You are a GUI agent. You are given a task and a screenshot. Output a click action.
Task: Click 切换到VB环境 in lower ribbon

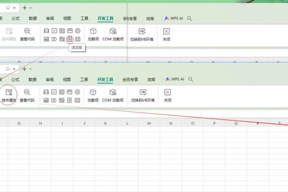click(x=143, y=96)
